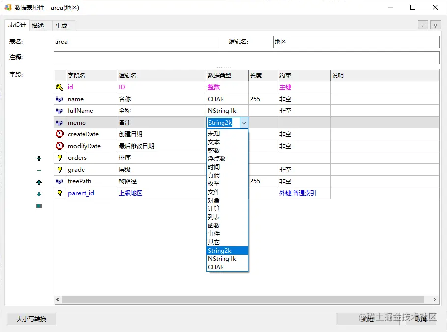
Task: Select 整数 in the data type dropdown list
Action: click(x=227, y=150)
